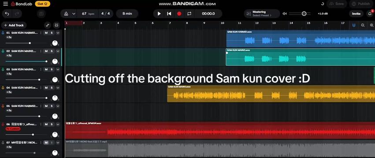Click the 67 bpm tempo field

click(88, 14)
